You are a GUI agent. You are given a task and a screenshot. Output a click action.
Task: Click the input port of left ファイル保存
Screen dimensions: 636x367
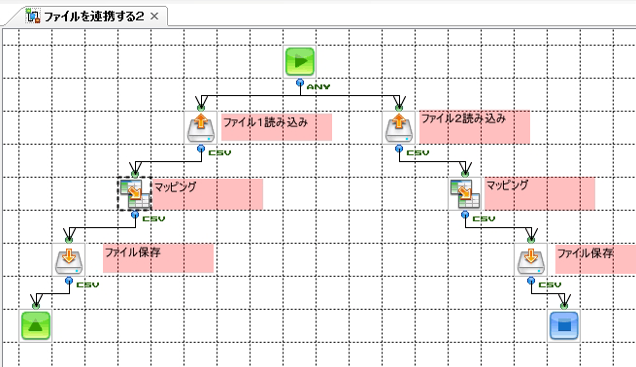click(69, 240)
